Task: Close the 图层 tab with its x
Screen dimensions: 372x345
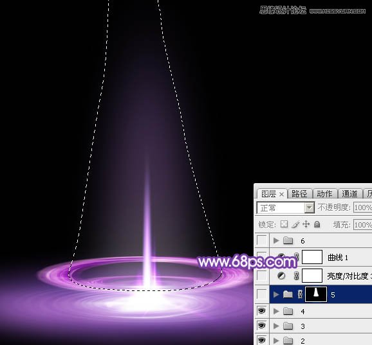Action: pos(282,195)
